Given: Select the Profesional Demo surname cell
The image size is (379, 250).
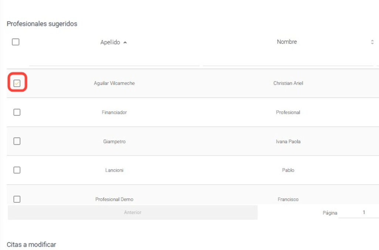Looking at the screenshot, I should pos(114,199).
